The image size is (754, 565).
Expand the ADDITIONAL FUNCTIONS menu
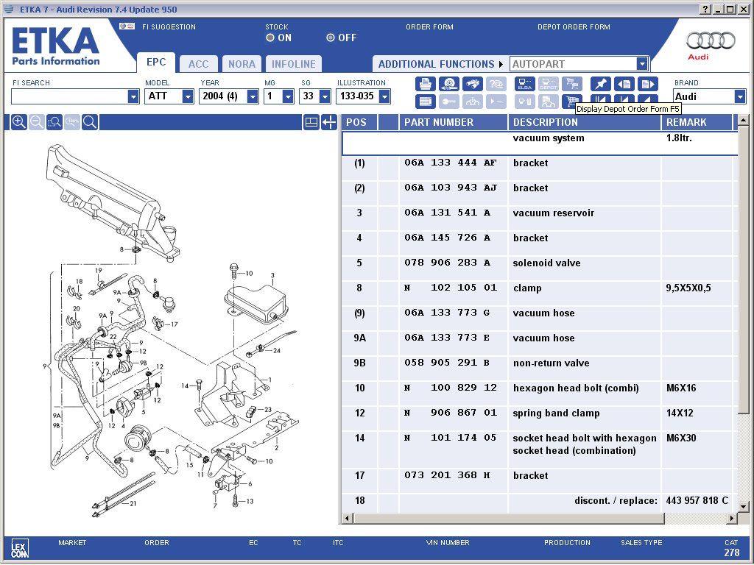(440, 64)
